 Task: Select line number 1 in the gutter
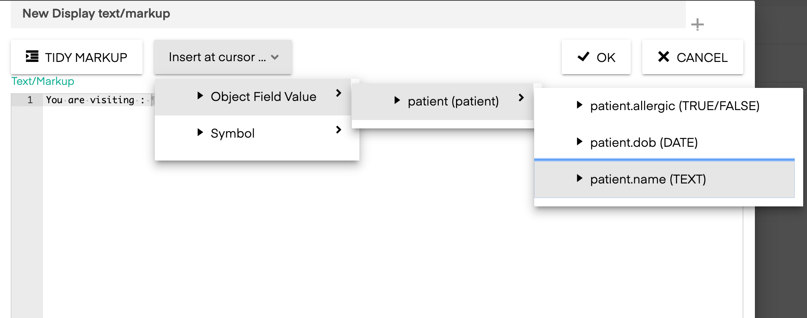30,100
